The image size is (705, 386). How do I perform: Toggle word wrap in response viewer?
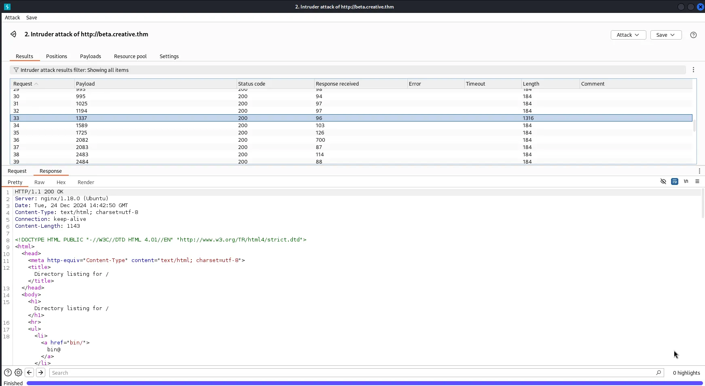point(675,182)
